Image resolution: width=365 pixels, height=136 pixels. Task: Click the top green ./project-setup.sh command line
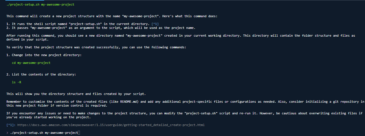pos(40,4)
